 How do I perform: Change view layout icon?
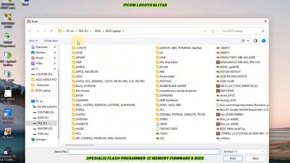pos(243,41)
